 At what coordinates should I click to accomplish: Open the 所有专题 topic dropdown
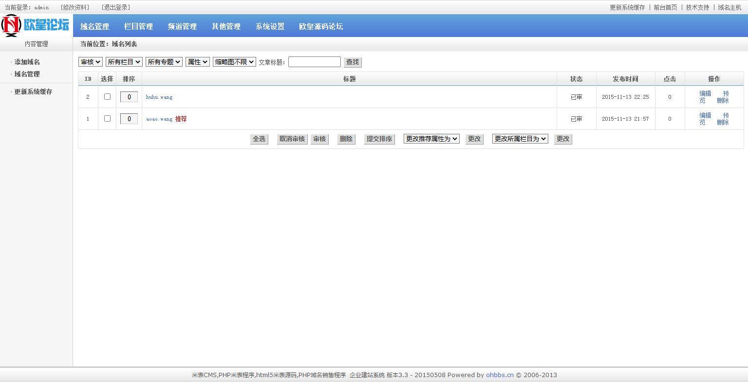(x=164, y=62)
